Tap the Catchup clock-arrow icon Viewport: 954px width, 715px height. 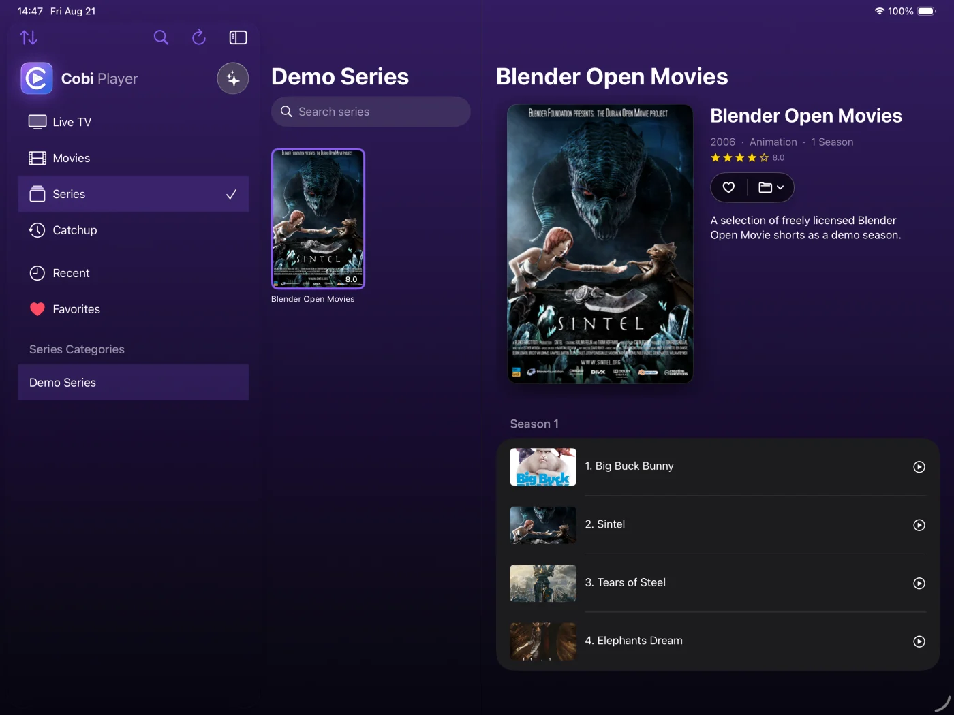click(x=37, y=230)
